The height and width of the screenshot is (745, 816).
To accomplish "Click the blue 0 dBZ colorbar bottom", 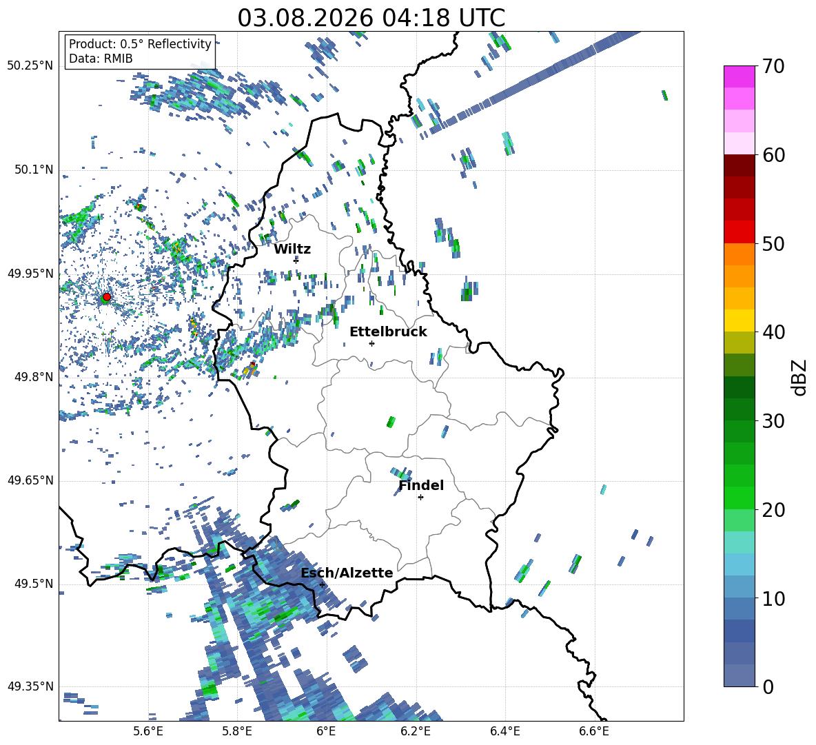I will coord(739,675).
